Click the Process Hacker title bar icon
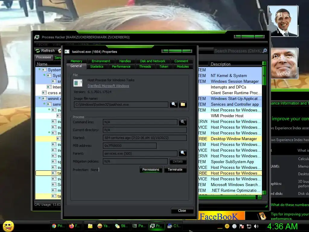The width and height of the screenshot is (309, 232). 37,37
